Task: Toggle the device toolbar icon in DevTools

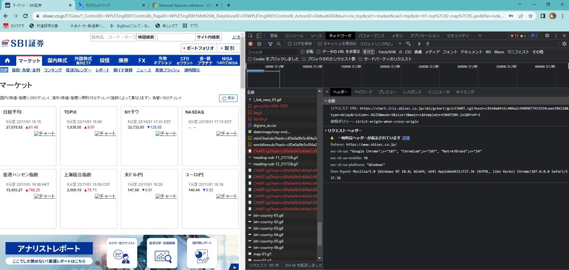Action: point(259,36)
